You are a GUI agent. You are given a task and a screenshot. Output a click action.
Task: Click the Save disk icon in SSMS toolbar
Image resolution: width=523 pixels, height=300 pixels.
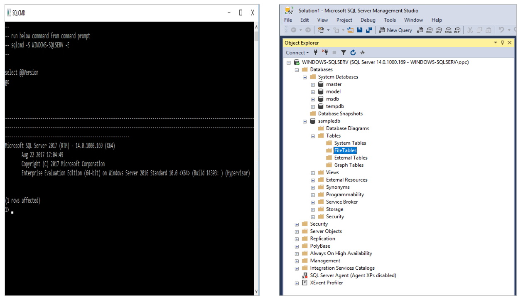coord(360,30)
